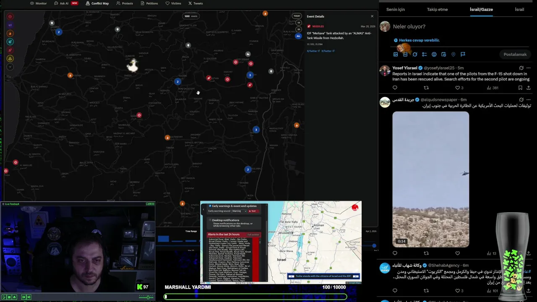Image resolution: width=537 pixels, height=302 pixels.
Task: Select the ALL time filter
Action: pos(299,36)
